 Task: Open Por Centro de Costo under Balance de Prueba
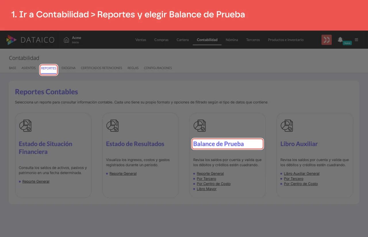pos(214,184)
